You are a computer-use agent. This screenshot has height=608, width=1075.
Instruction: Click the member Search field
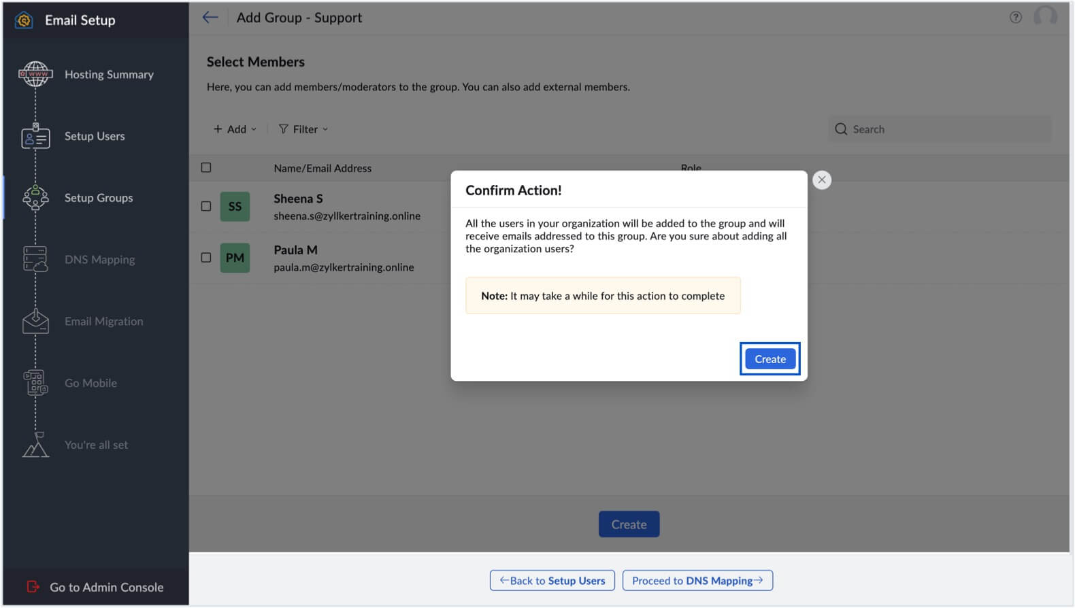tap(946, 129)
